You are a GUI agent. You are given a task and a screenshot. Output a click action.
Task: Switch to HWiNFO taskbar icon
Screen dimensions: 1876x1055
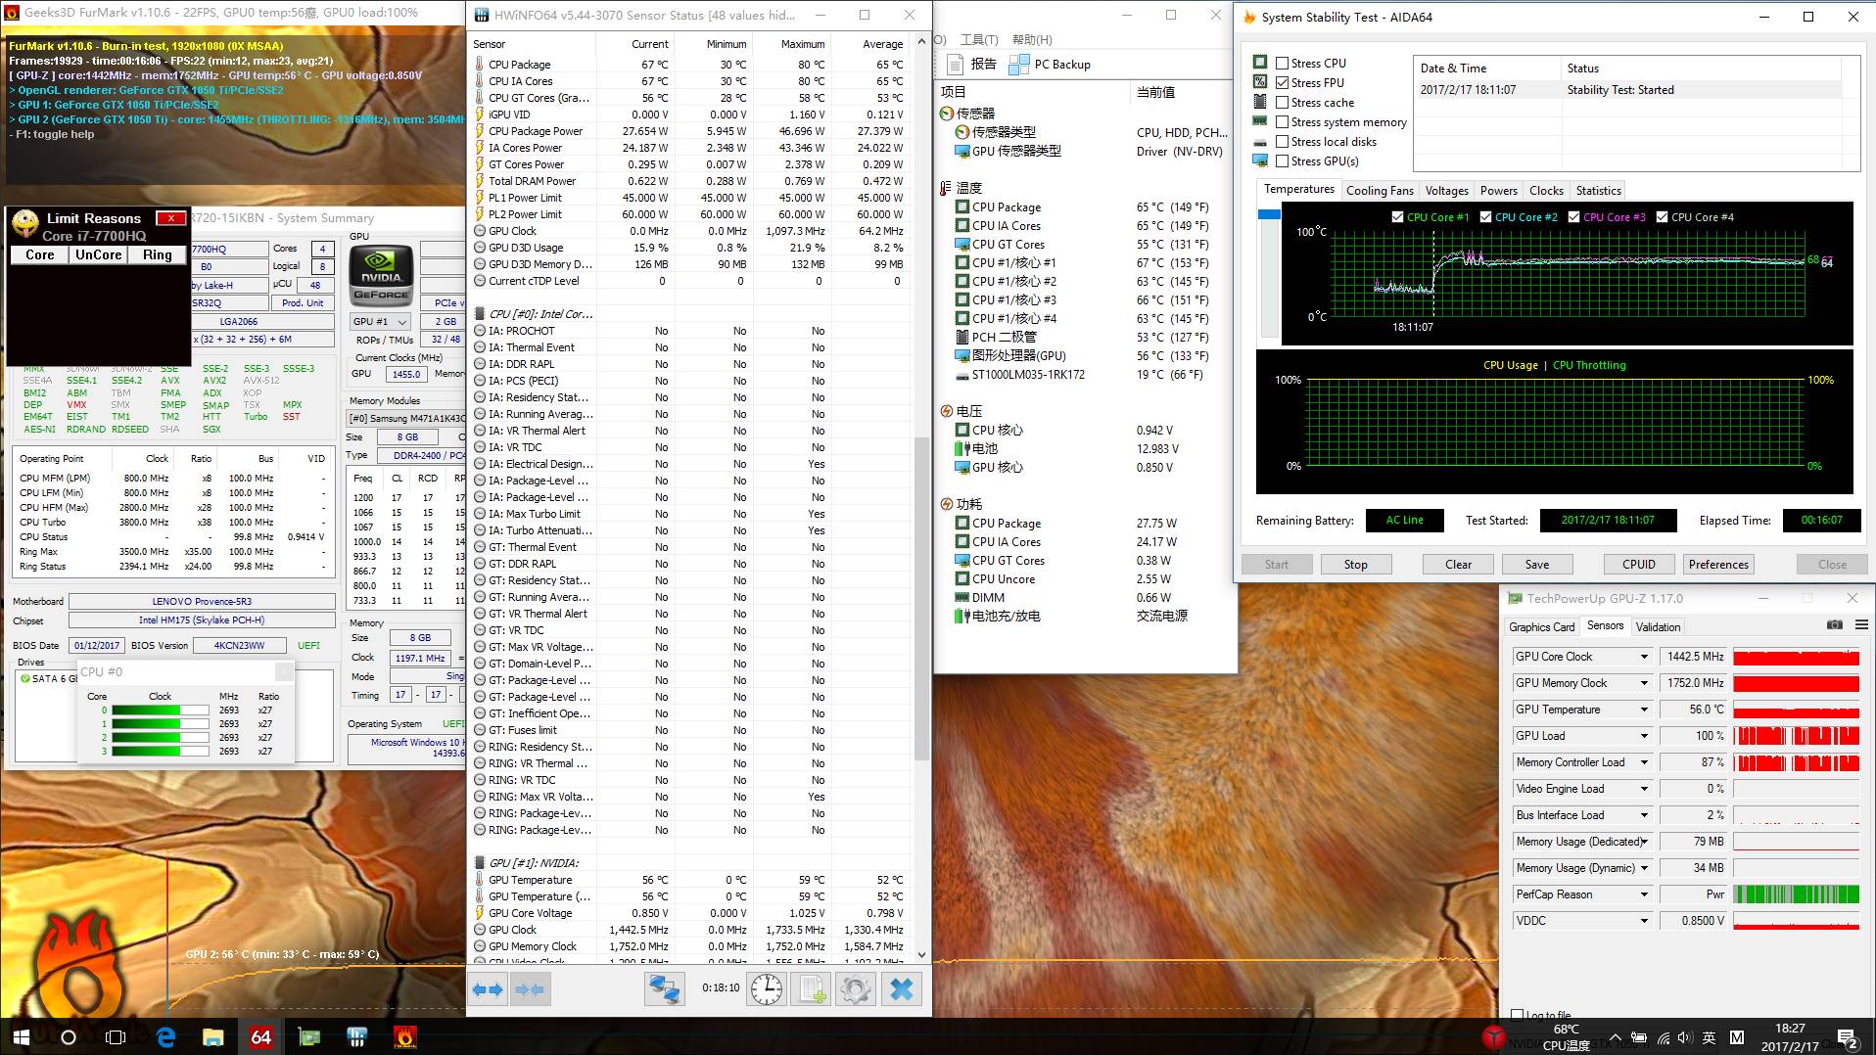click(x=357, y=1037)
